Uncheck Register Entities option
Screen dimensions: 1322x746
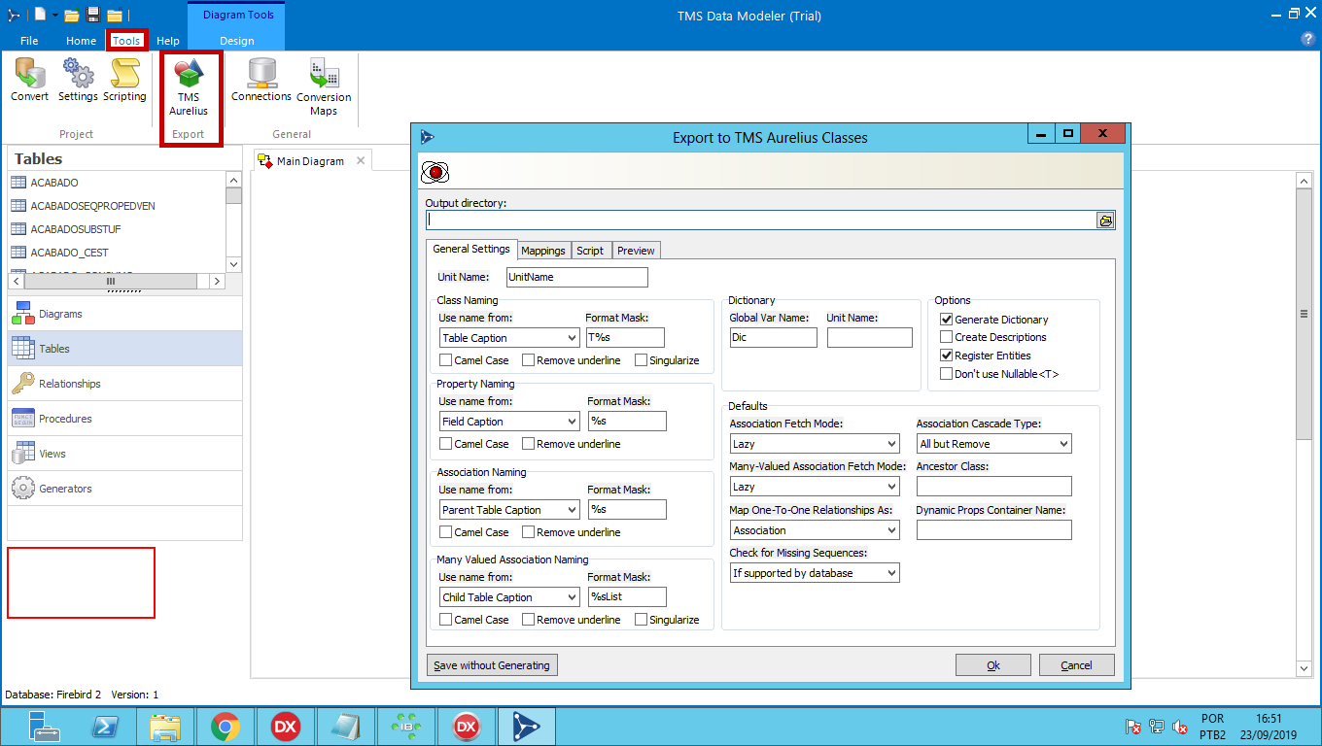pyautogui.click(x=946, y=356)
